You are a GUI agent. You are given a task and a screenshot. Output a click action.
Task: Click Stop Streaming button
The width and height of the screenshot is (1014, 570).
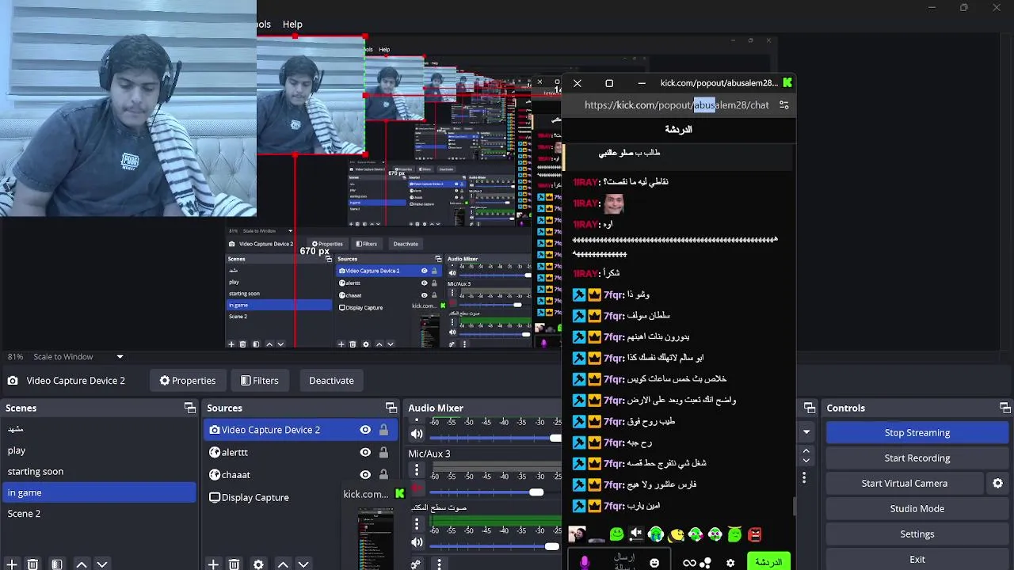tap(917, 433)
